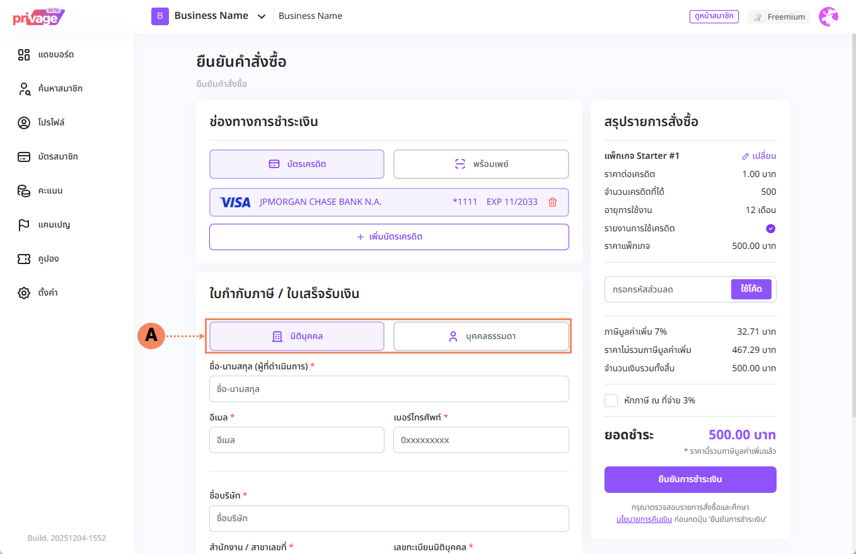Click the profile icon in sidebar
This screenshot has width=856, height=554.
pos(24,123)
